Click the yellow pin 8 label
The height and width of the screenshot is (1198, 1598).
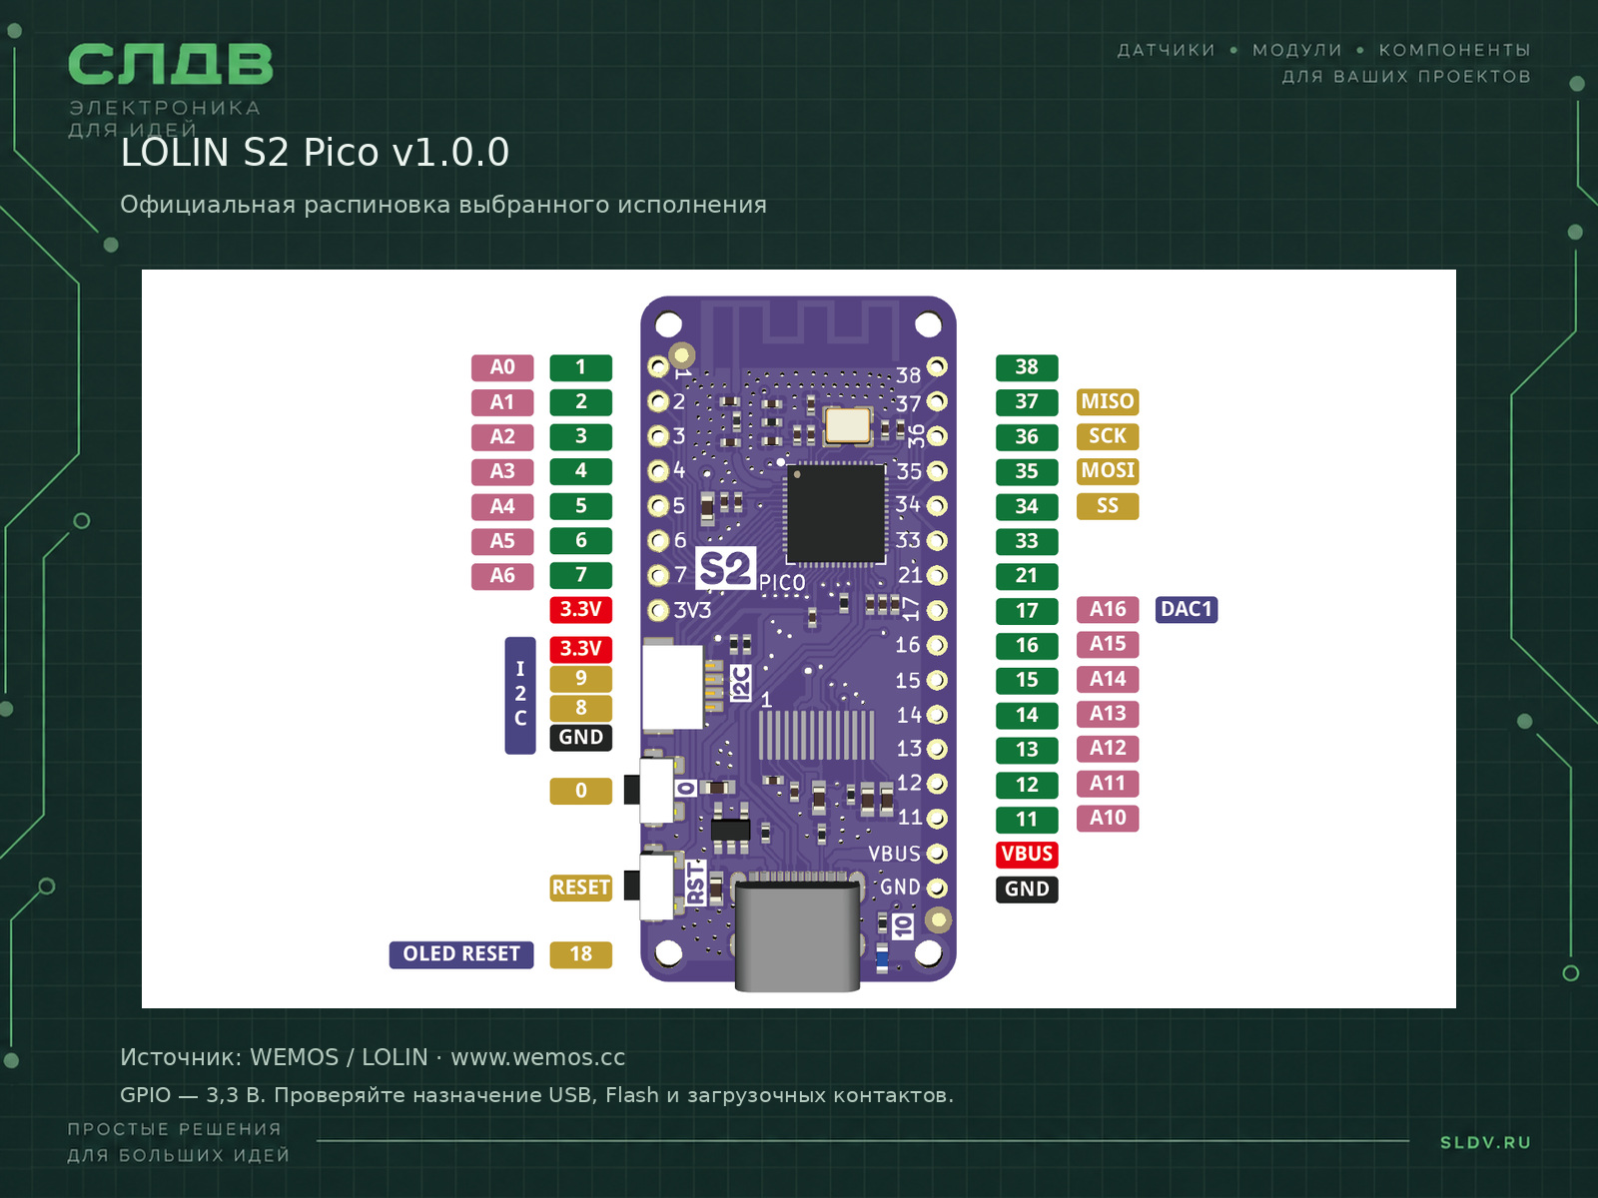pyautogui.click(x=580, y=708)
